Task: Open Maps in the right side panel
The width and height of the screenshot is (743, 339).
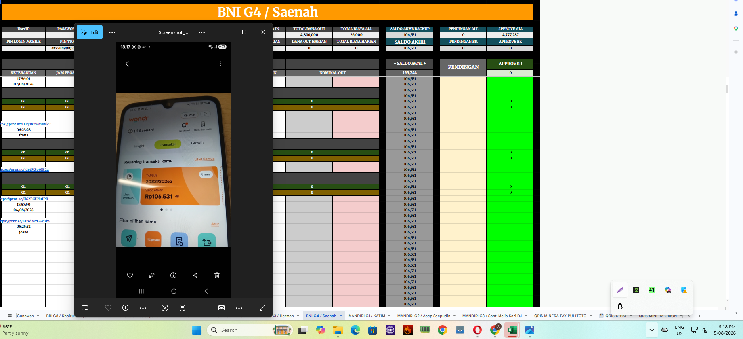Action: tap(736, 28)
